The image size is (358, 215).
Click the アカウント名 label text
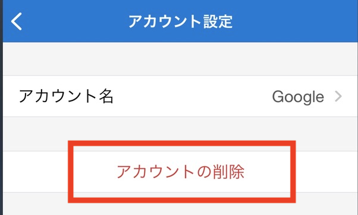pos(66,96)
